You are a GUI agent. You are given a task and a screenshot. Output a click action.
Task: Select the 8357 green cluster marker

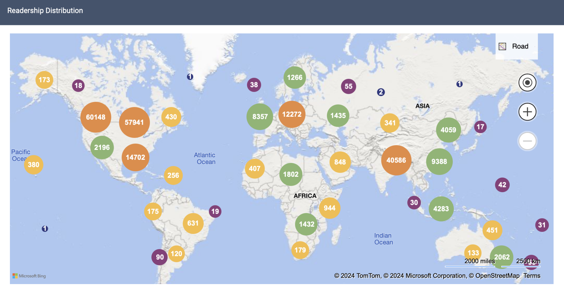260,117
